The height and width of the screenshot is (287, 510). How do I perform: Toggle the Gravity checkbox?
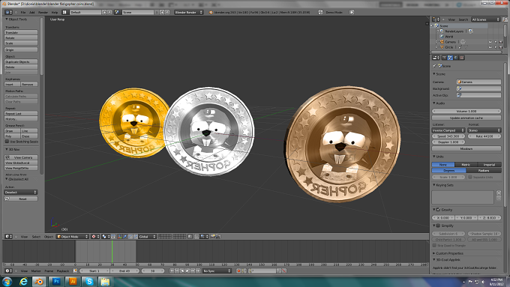(438, 210)
